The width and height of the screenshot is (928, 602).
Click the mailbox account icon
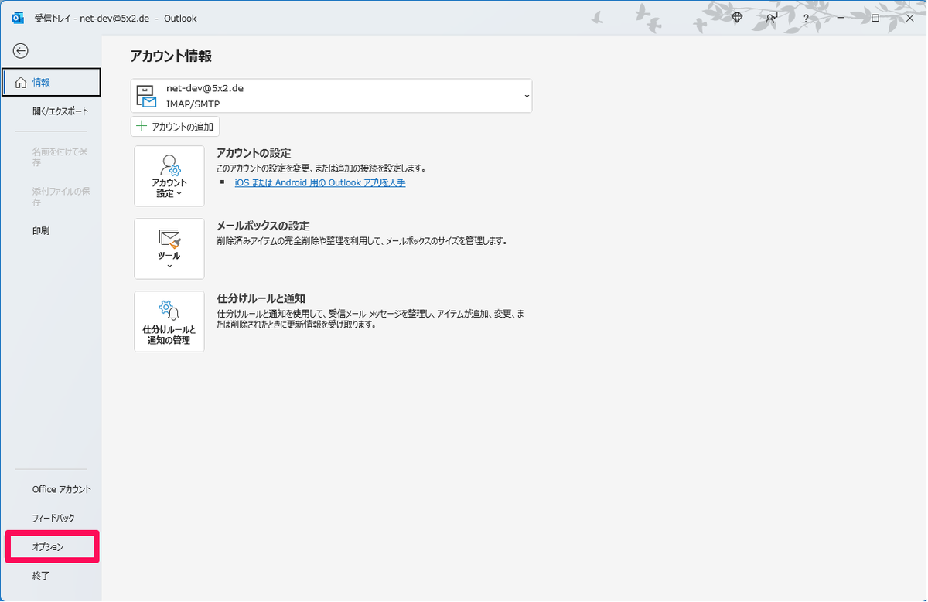(x=146, y=97)
